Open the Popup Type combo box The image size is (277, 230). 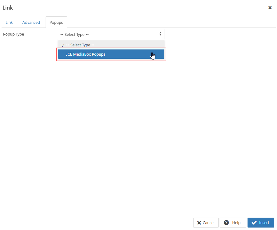[111, 34]
